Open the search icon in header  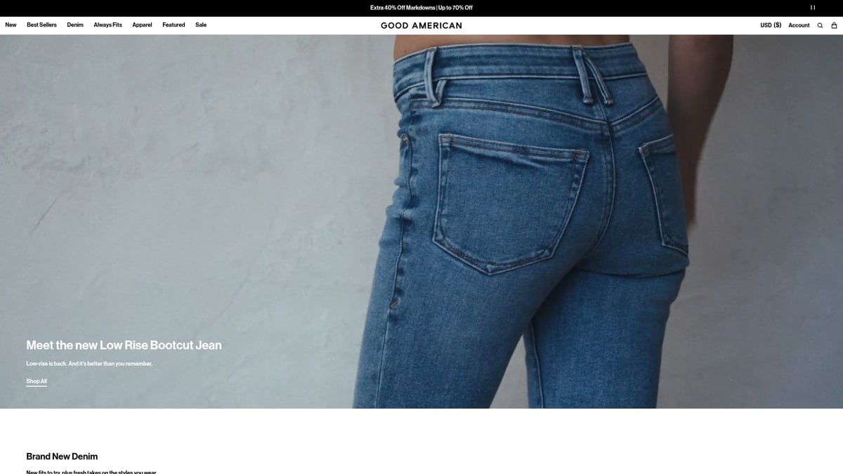(819, 25)
